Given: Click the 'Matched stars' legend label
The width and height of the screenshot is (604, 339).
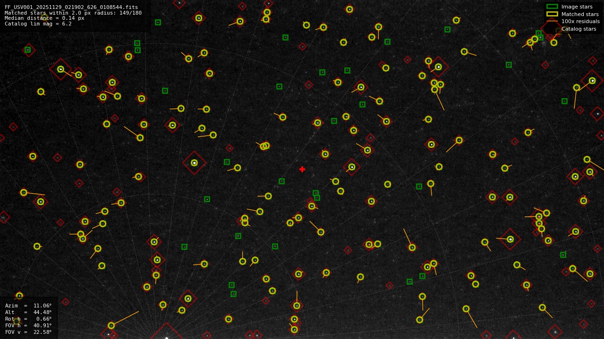Looking at the screenshot, I should coord(580,14).
